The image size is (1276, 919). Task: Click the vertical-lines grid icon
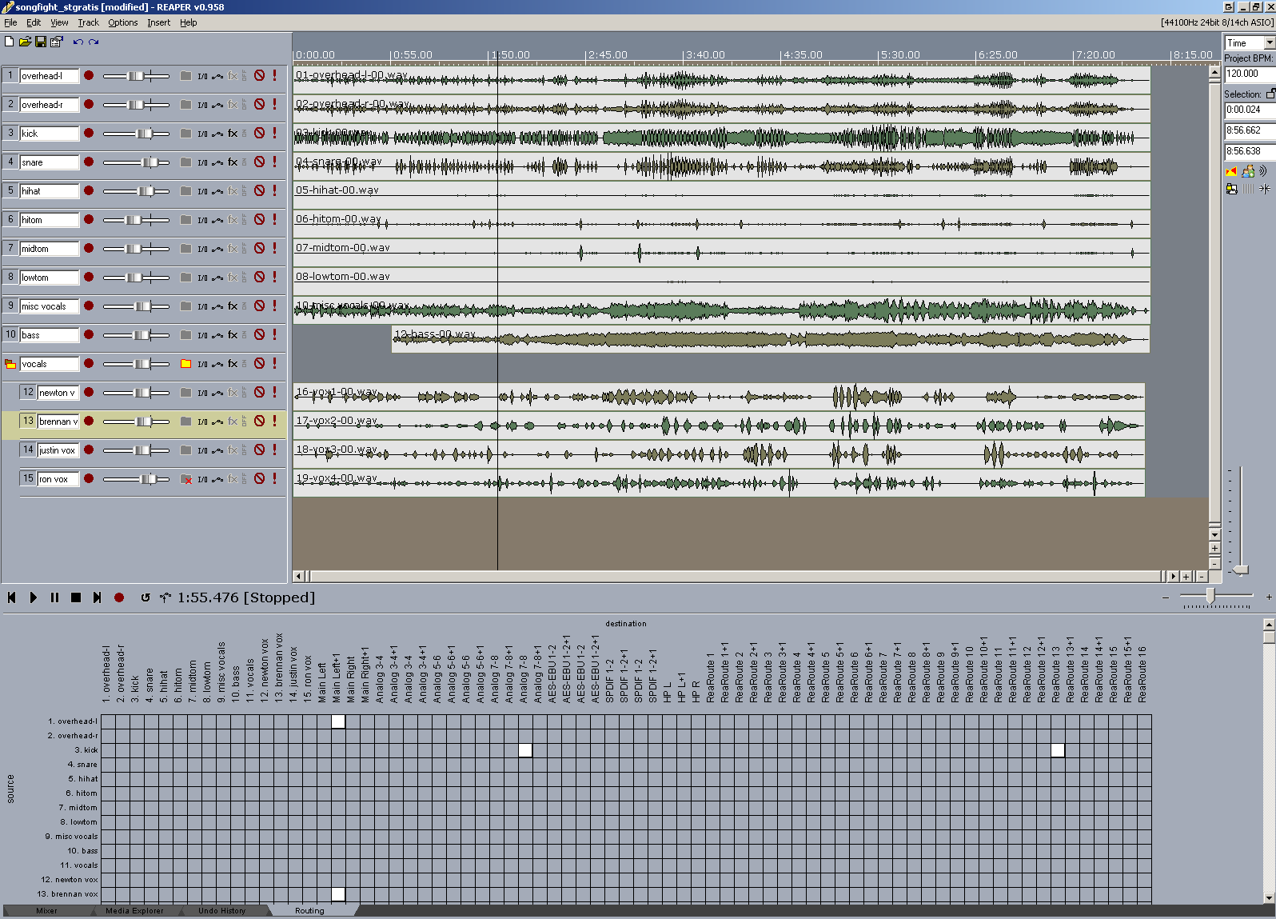(1248, 189)
